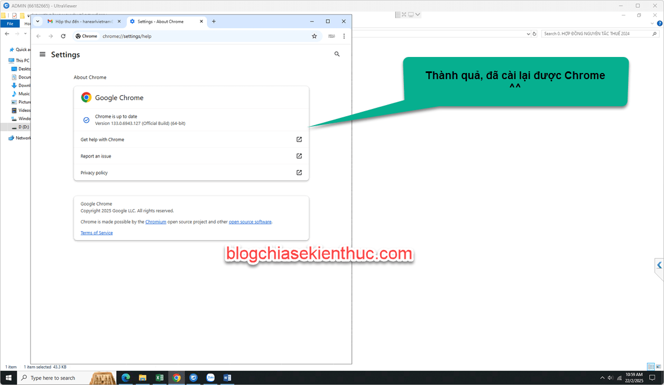The width and height of the screenshot is (664, 385).
Task: Expand Chrome's tab search dropdown
Action: pyautogui.click(x=38, y=22)
